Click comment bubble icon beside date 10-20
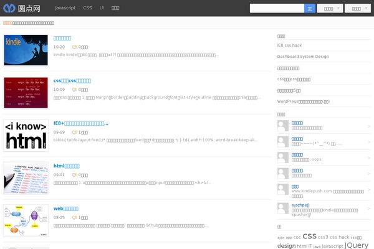The height and width of the screenshot is (249, 374). point(74,47)
